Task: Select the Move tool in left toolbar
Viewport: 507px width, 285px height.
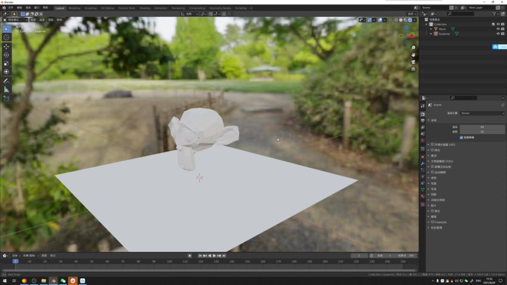Action: click(x=7, y=47)
